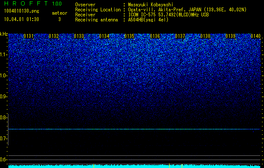
Task: Click the kHz axis unit label
Action: point(4,34)
